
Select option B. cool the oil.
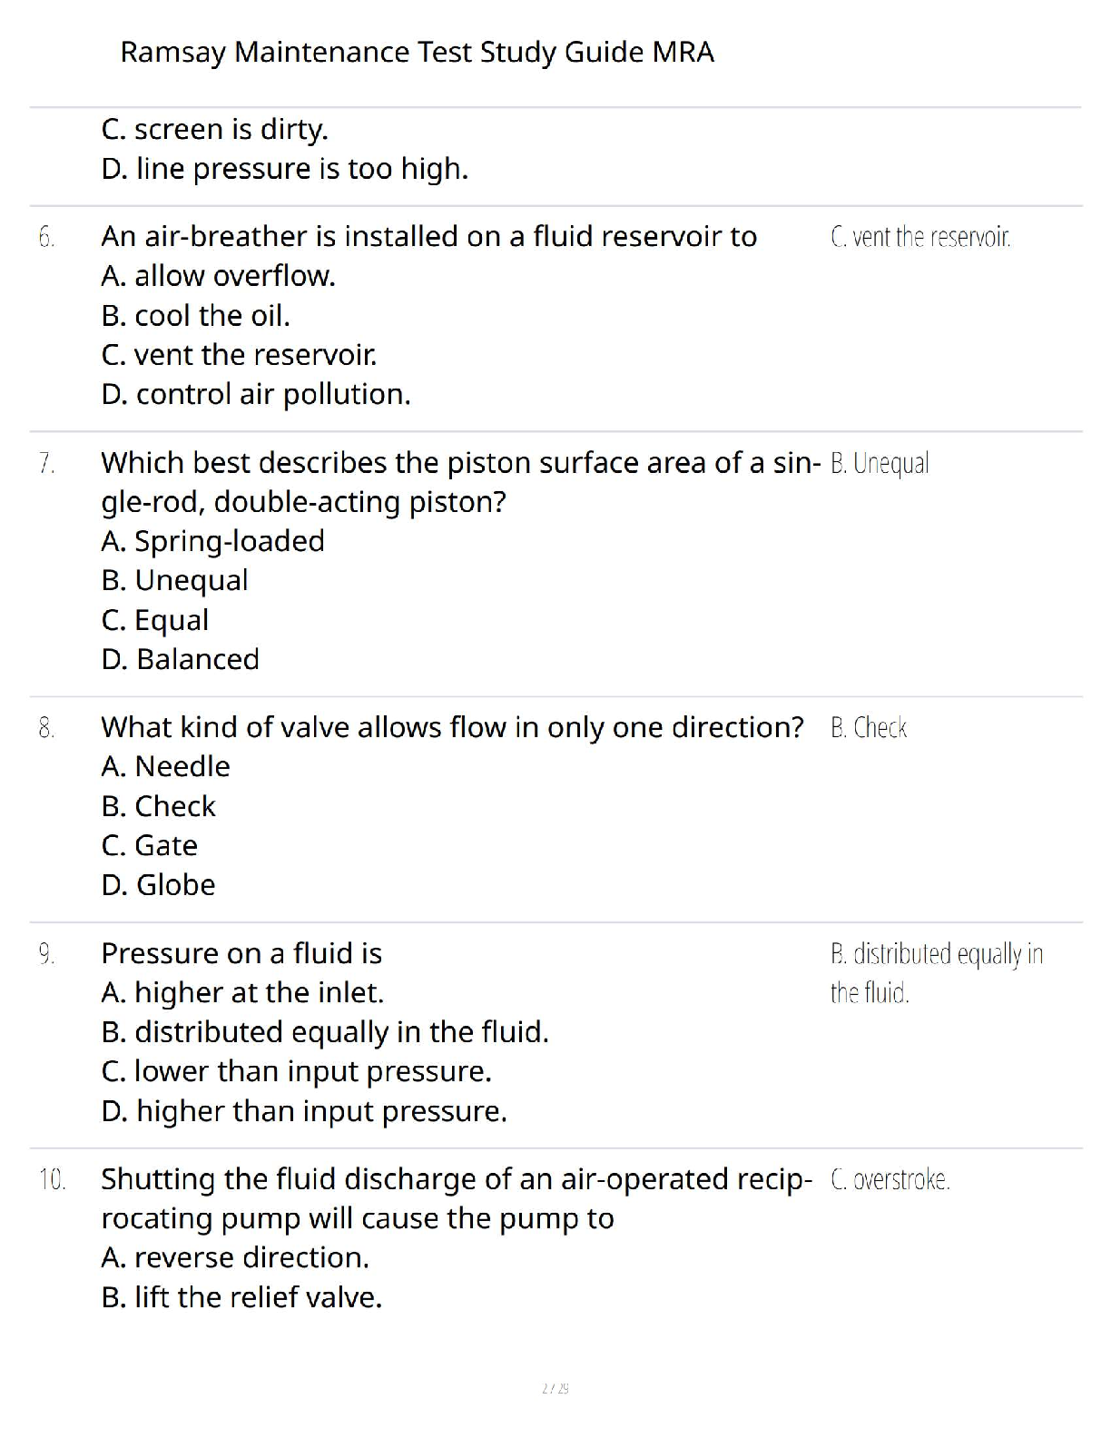coord(196,316)
